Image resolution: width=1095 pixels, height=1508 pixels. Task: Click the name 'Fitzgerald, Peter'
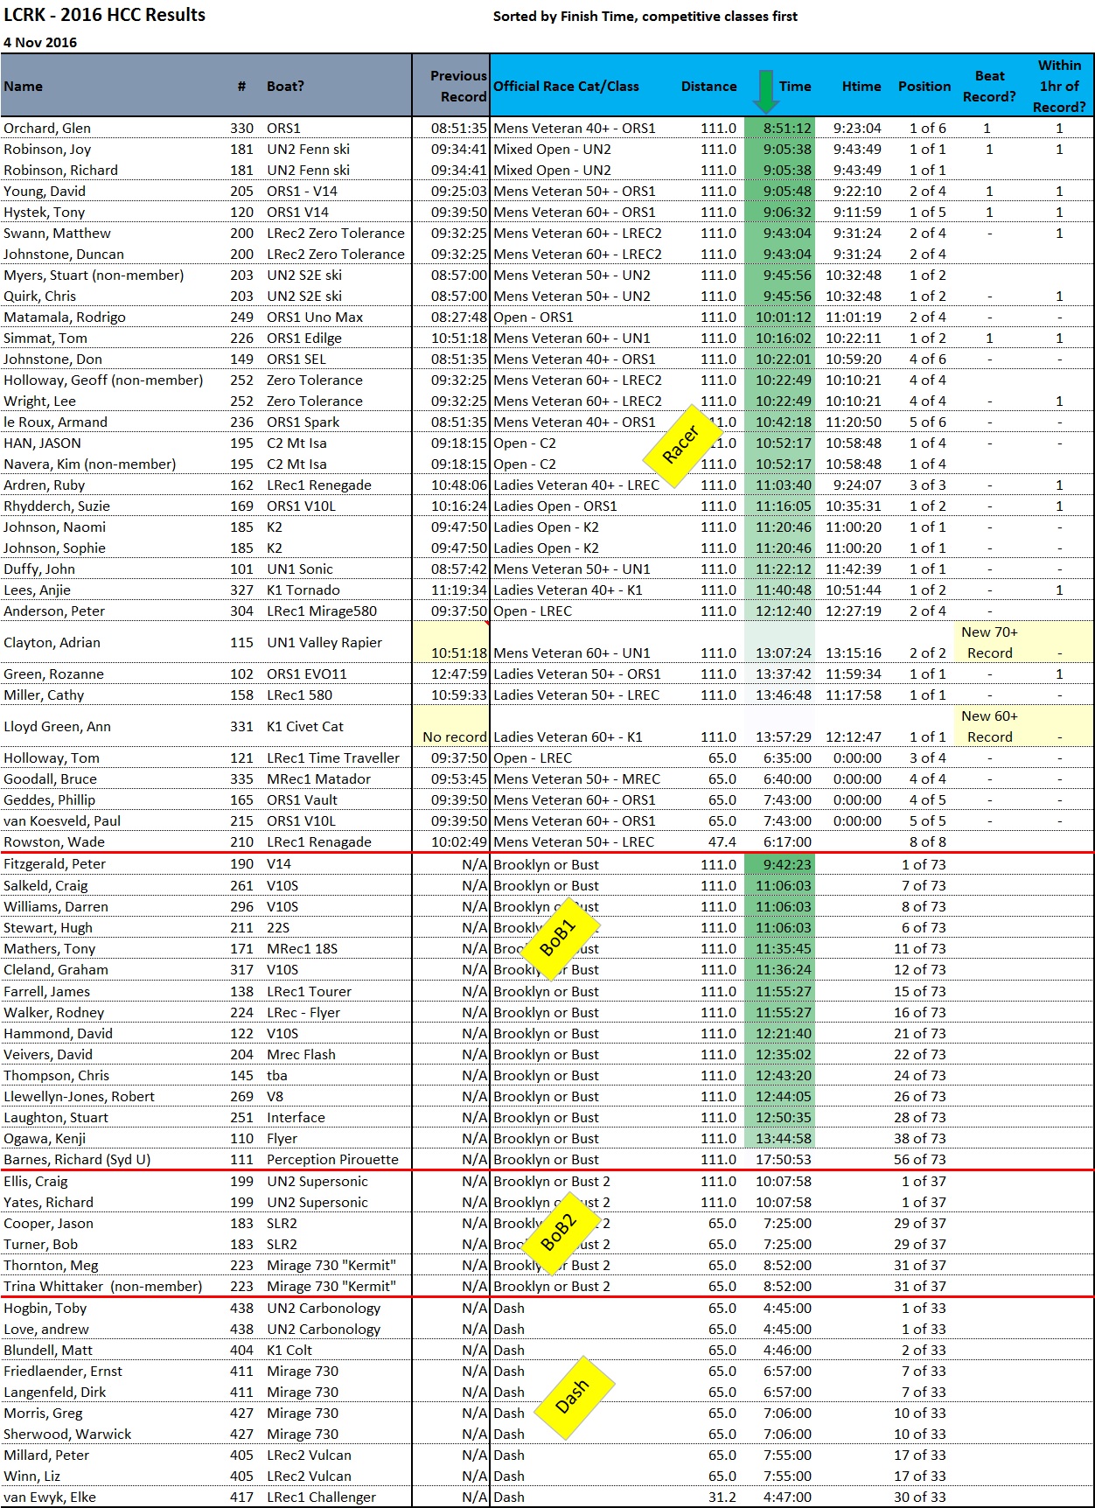click(54, 863)
